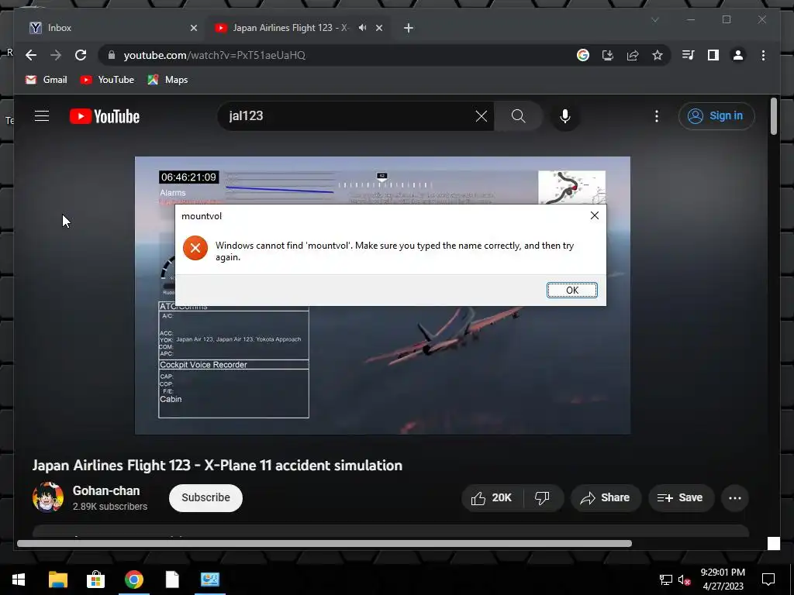
Task: Click the horizontal scrollbar of the page
Action: click(324, 543)
